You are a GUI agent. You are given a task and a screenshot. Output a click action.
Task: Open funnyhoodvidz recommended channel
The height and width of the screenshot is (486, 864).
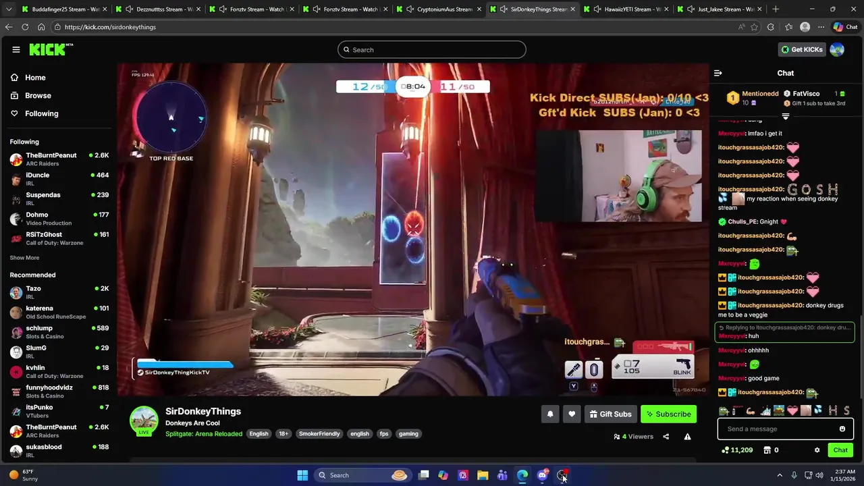tap(59, 391)
